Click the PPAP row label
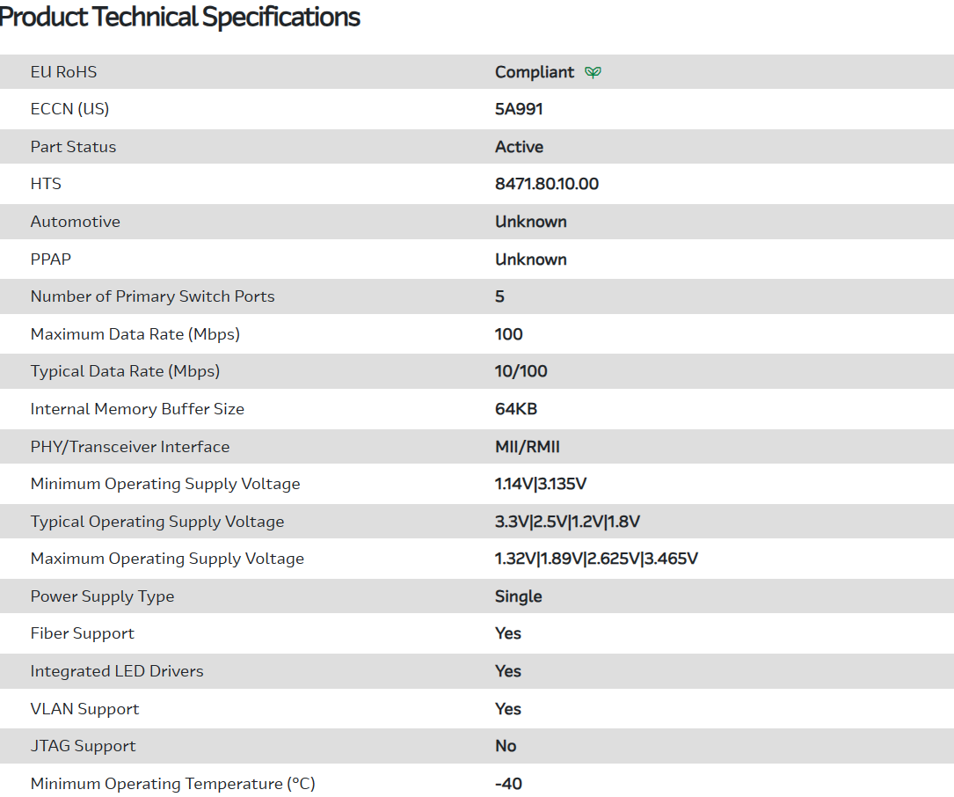 (x=51, y=260)
